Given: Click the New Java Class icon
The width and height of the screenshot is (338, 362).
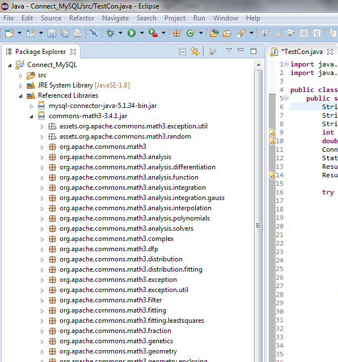Looking at the screenshot, I should [191, 33].
